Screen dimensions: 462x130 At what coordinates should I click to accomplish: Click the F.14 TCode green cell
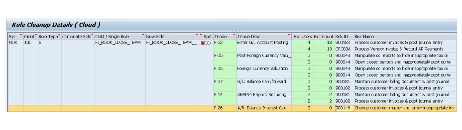point(225,97)
